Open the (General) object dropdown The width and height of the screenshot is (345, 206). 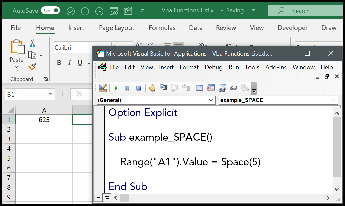tap(211, 100)
